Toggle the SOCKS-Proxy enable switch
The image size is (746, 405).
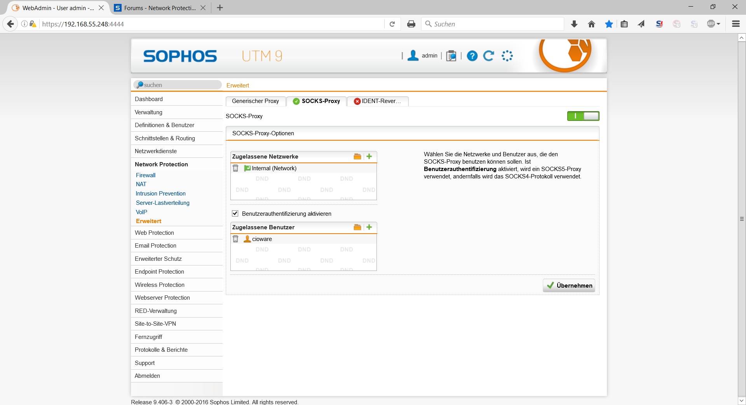[x=583, y=116]
